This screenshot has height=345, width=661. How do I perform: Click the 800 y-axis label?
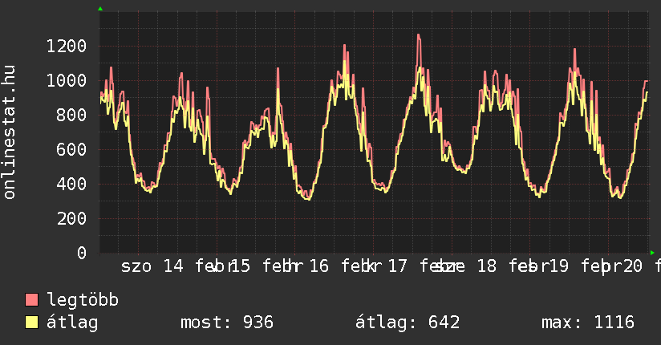(71, 115)
